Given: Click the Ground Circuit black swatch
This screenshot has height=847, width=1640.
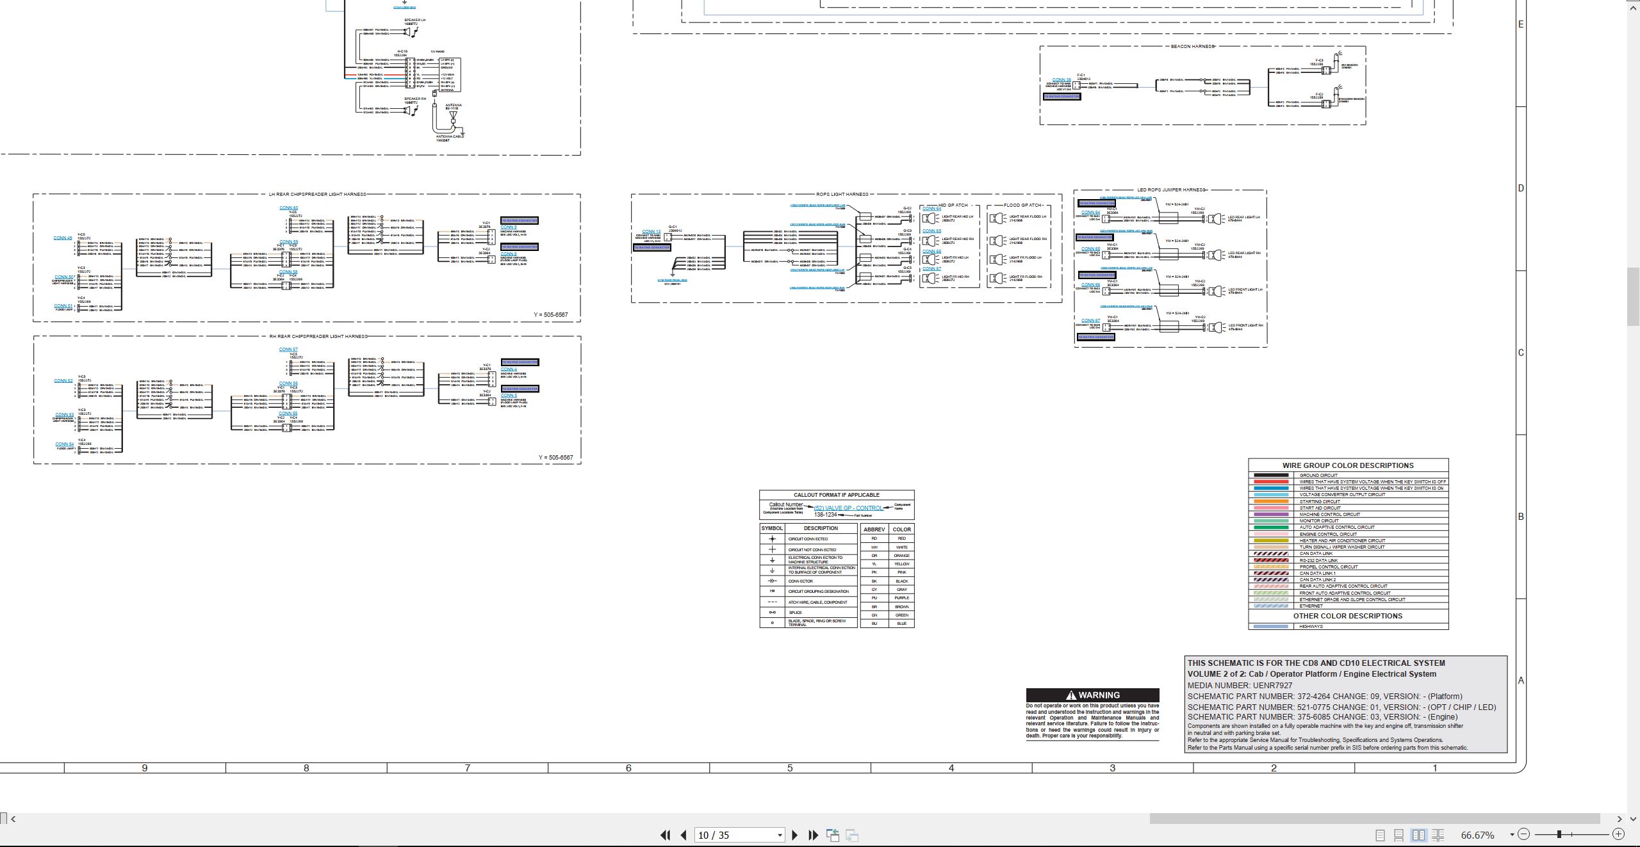Looking at the screenshot, I should (1270, 476).
